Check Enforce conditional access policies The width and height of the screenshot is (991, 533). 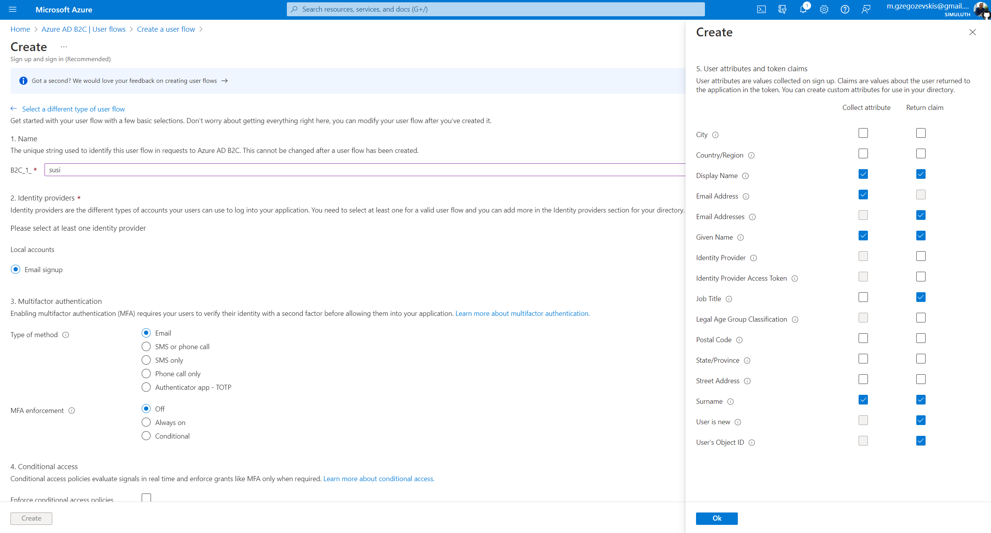click(146, 498)
